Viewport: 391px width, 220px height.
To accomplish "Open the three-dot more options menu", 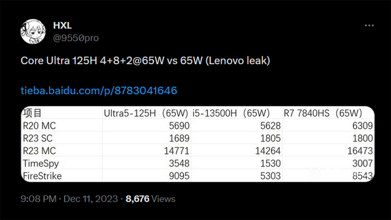I will click(369, 25).
